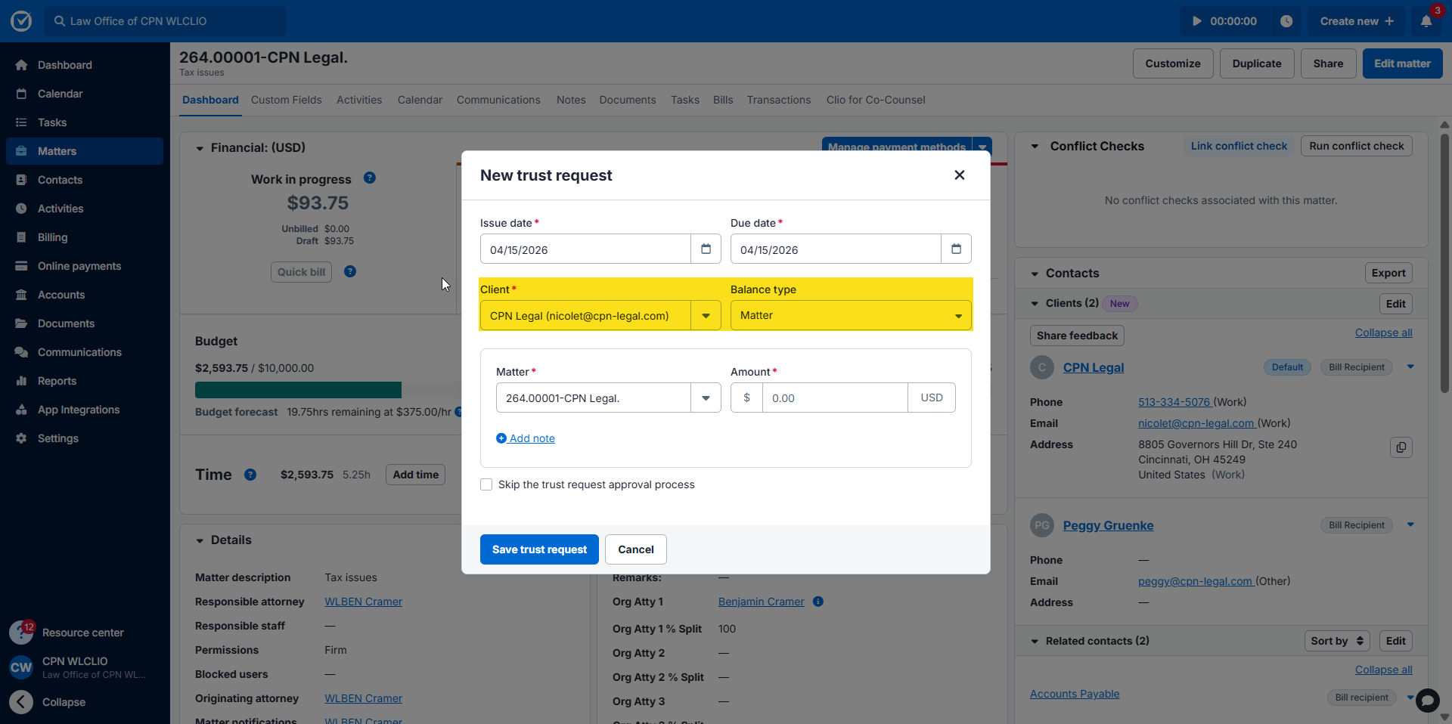Screen dimensions: 1452x724
Task: Click the notifications bell icon
Action: (1426, 21)
